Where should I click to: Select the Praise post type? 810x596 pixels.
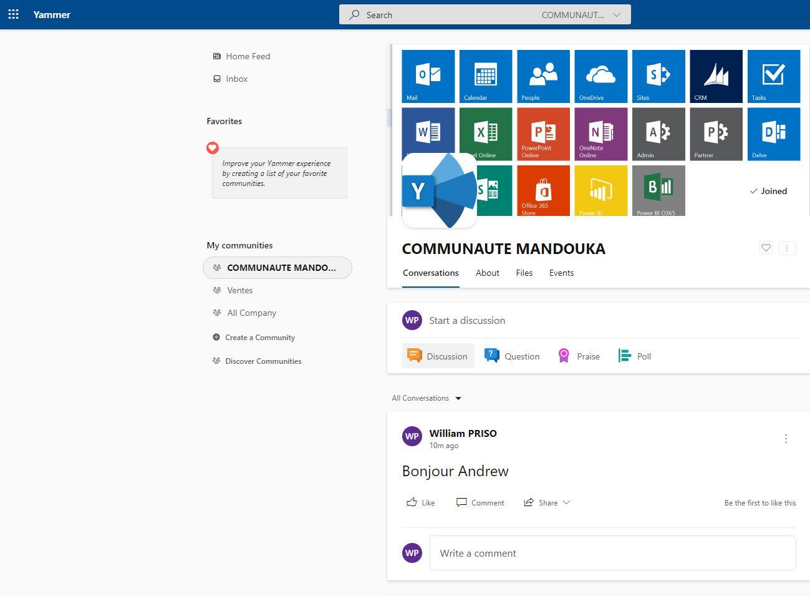click(579, 356)
